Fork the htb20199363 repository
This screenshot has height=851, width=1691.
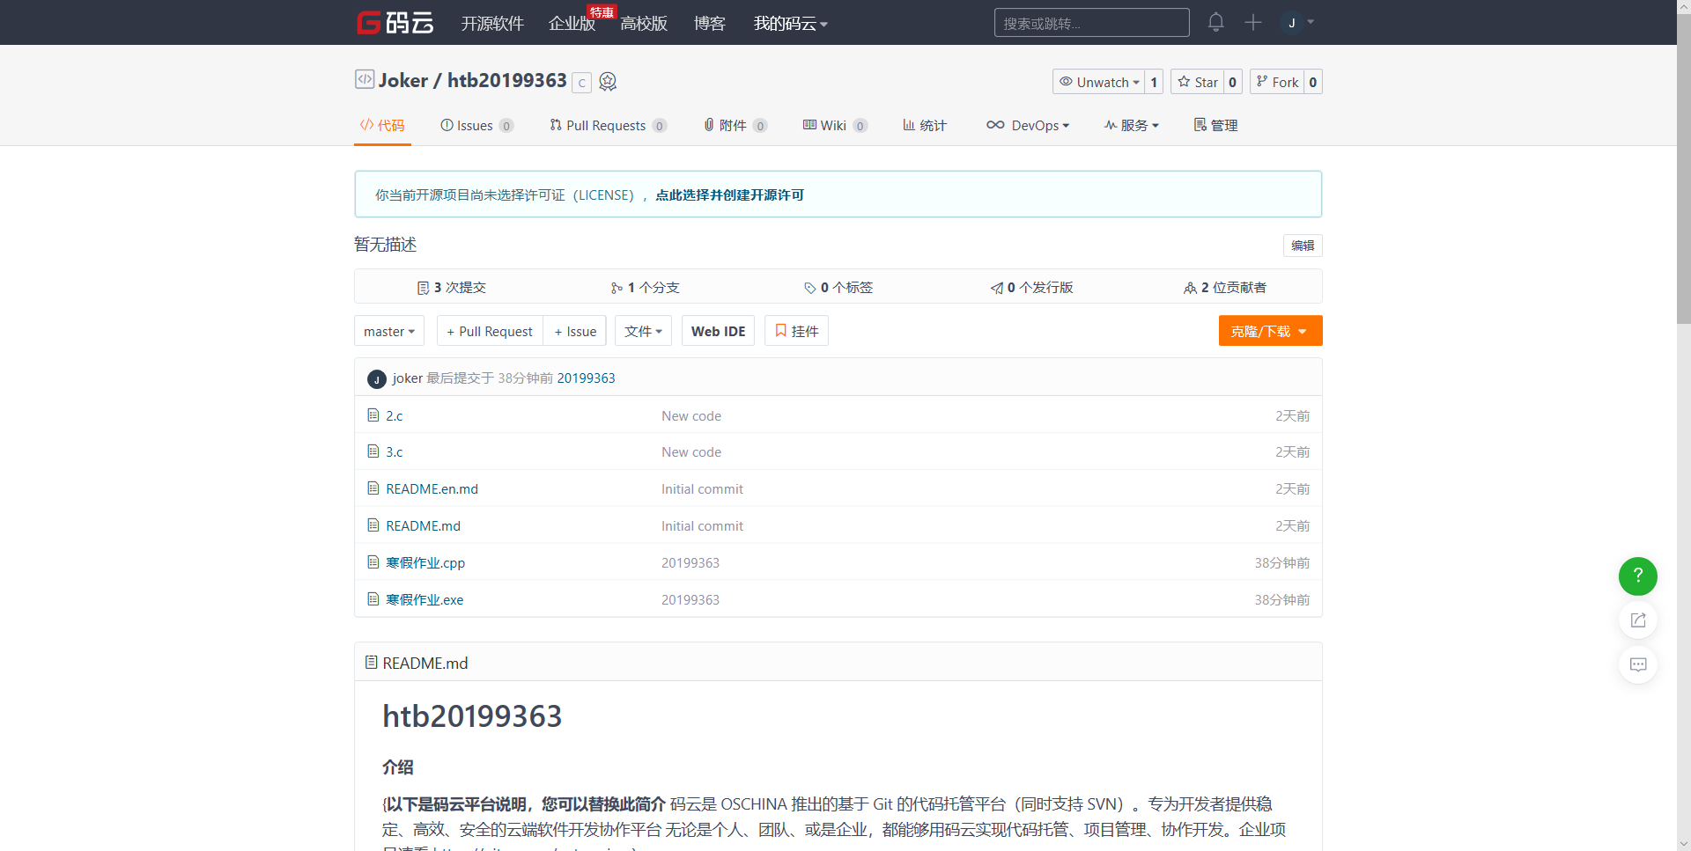pos(1277,82)
